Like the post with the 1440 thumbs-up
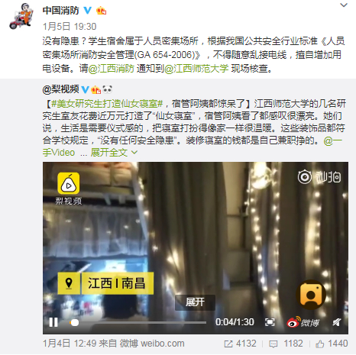The height and width of the screenshot is (355, 356). [332, 344]
